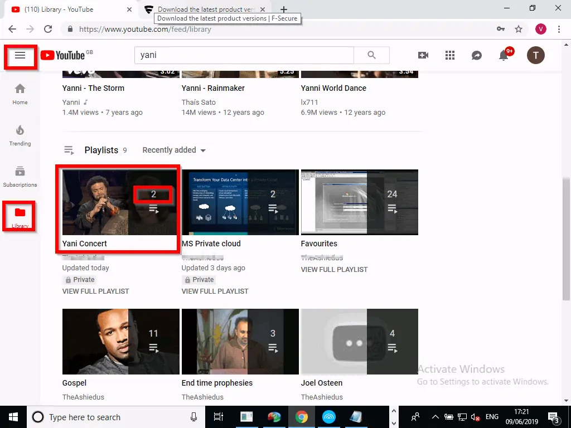This screenshot has width=571, height=428.
Task: View full playlist for MS Private cloud
Action: click(215, 291)
